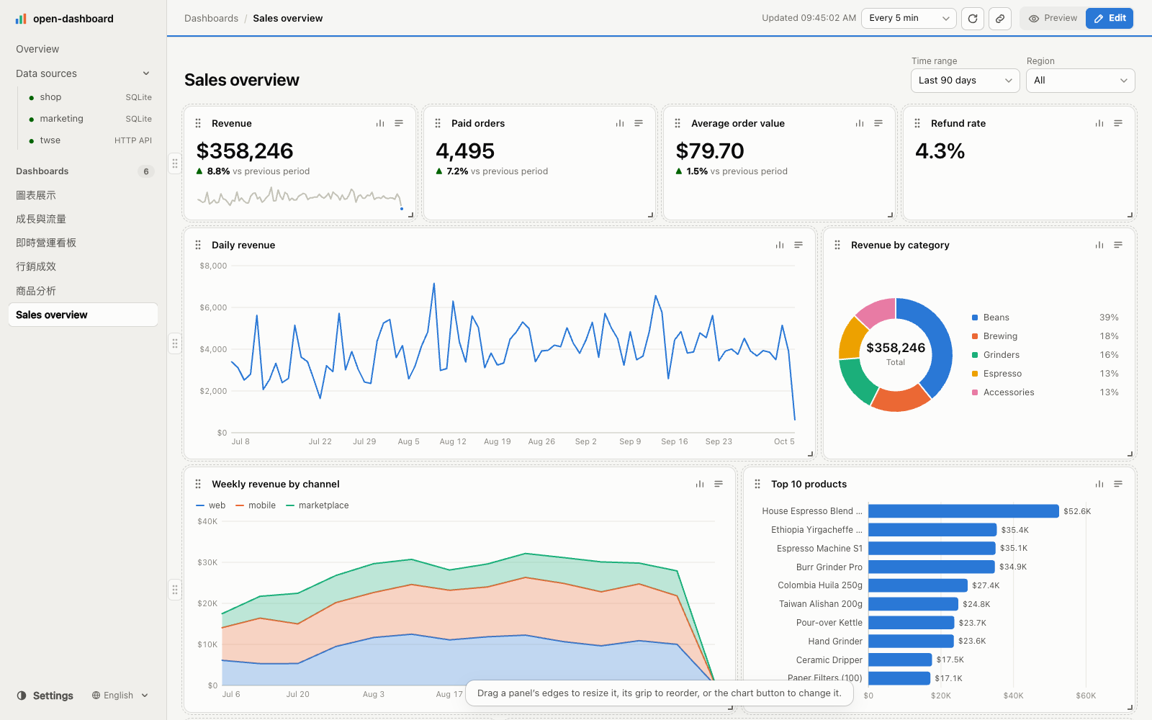The width and height of the screenshot is (1152, 720).
Task: Click the row grip left of Daily revenue row
Action: click(x=175, y=343)
